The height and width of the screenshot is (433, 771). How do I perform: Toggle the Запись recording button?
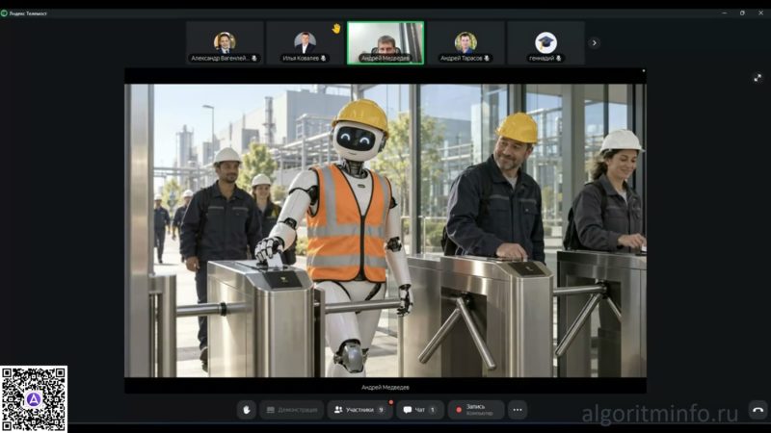click(x=476, y=410)
